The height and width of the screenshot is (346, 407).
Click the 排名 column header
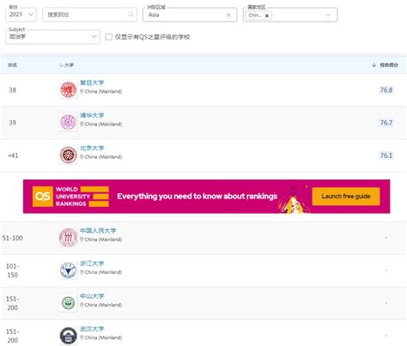click(x=12, y=65)
